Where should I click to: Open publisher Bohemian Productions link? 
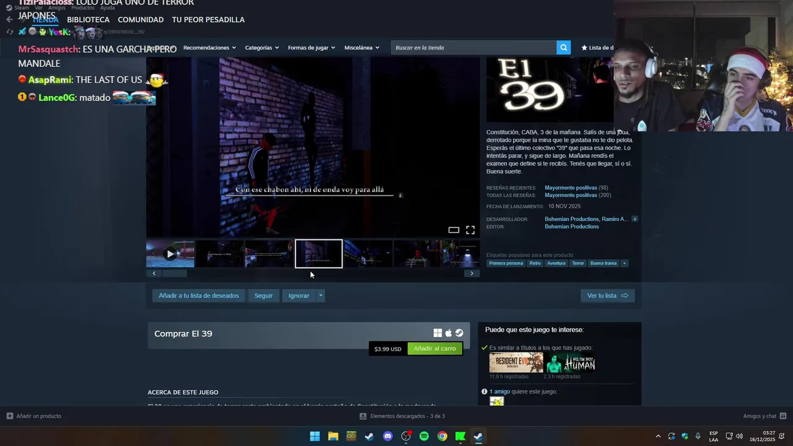coord(571,227)
